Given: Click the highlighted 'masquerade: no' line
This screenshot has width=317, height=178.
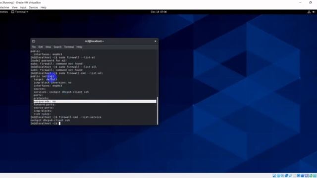Looking at the screenshot, I should pos(95,101).
